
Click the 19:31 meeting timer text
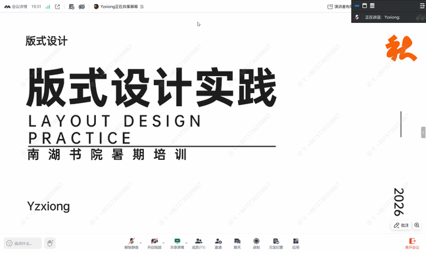coord(36,7)
